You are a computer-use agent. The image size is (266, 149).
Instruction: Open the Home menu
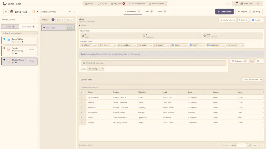point(89,4)
